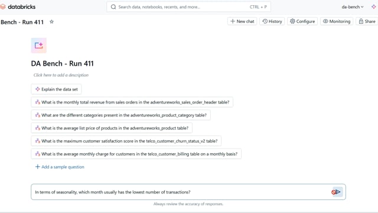Screen dimensions: 378x213
Task: Click the send message arrow icon
Action: [x=338, y=192]
